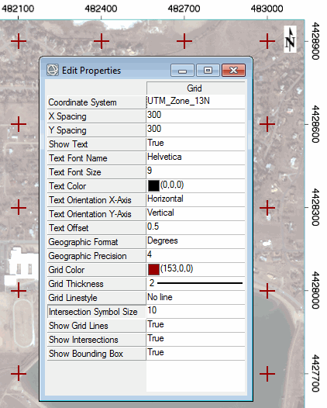Screen dimensions: 327x408
Task: Toggle the Show Grid Lines True value
Action: 196,325
